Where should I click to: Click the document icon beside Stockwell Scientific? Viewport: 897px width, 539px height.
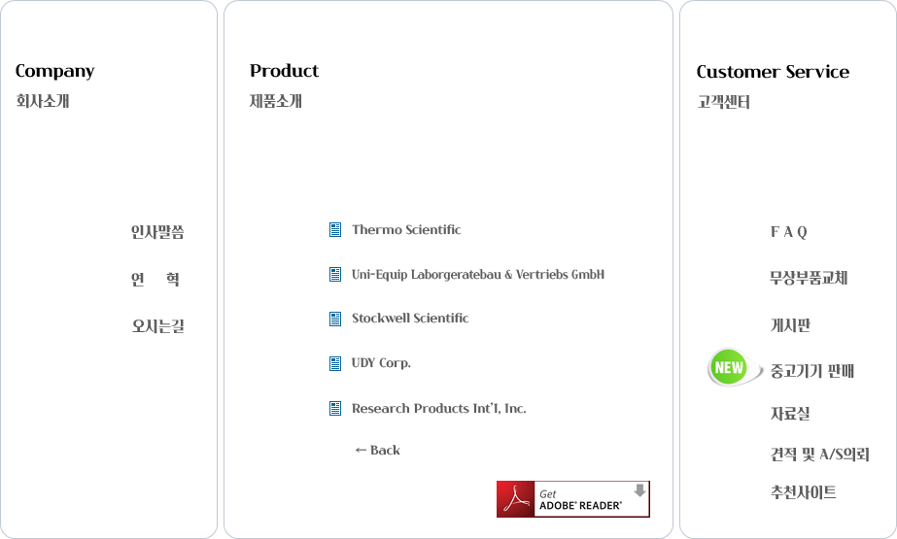[x=335, y=319]
